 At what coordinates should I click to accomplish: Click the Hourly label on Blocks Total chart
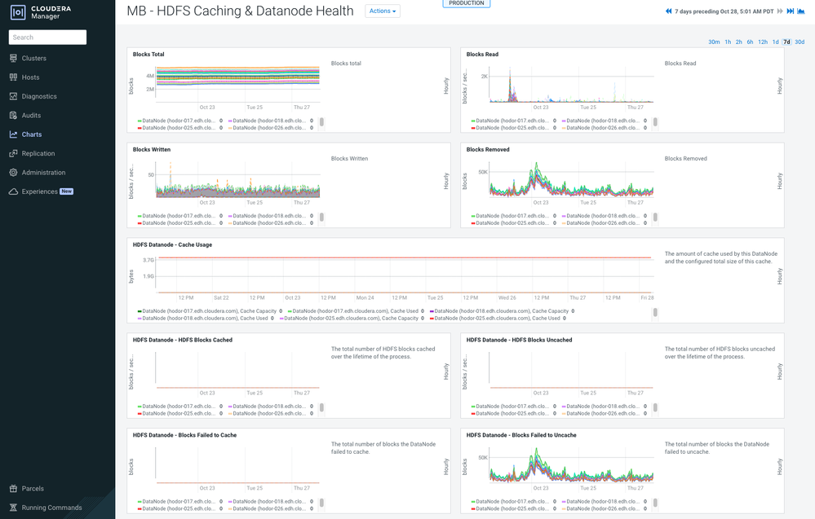click(x=446, y=86)
